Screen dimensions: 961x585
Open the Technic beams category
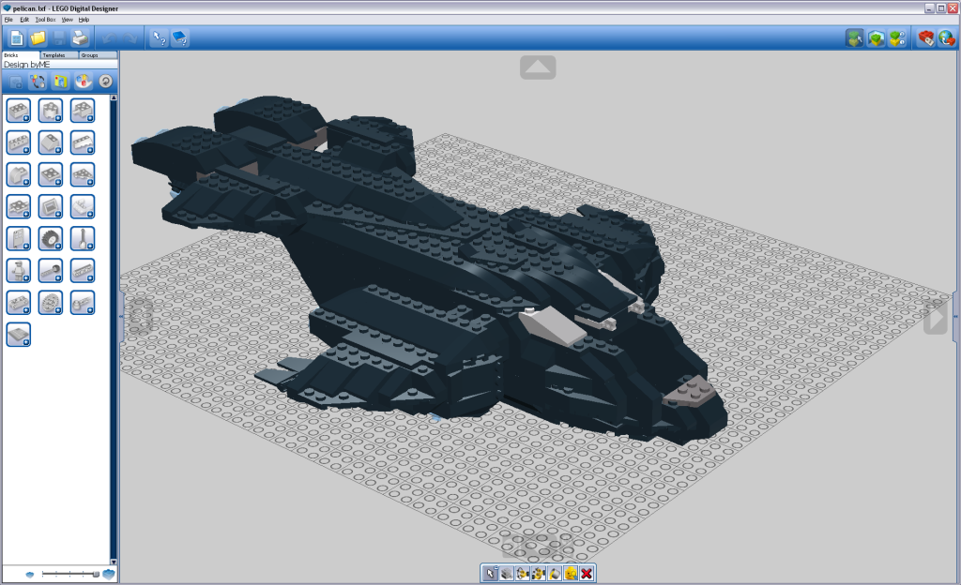(83, 271)
